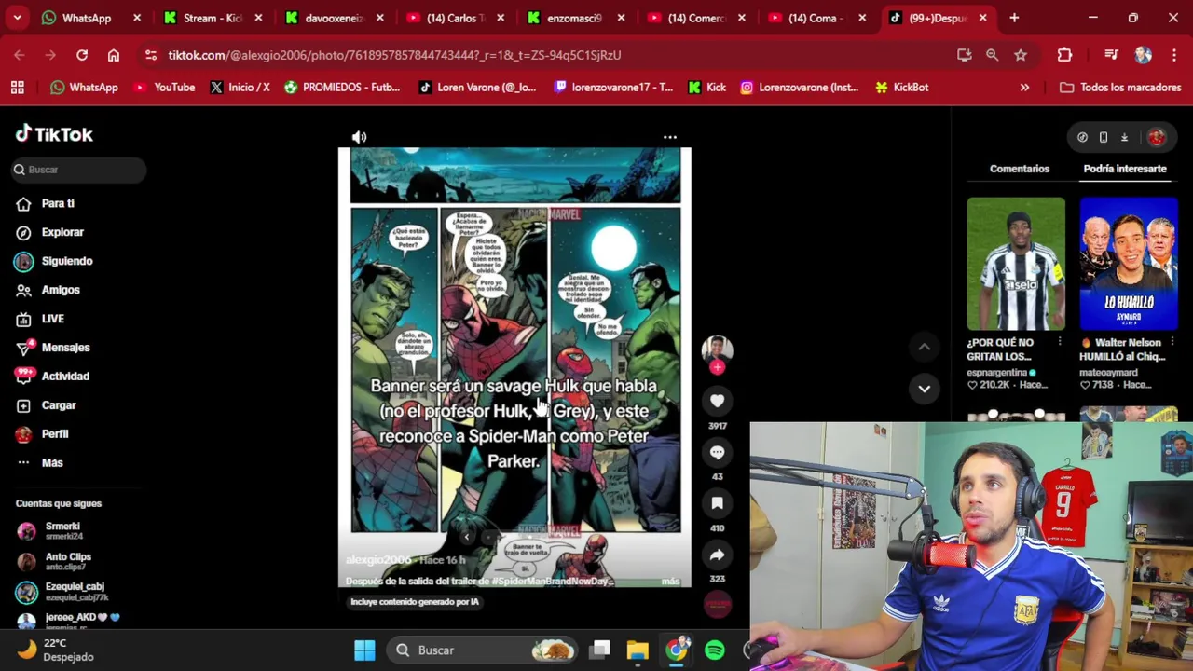Share the post with the arrow icon

point(717,555)
